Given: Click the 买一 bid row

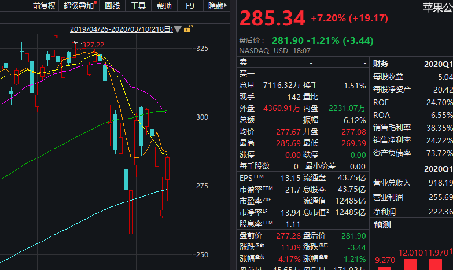Looking at the screenshot, I should 303,74.
